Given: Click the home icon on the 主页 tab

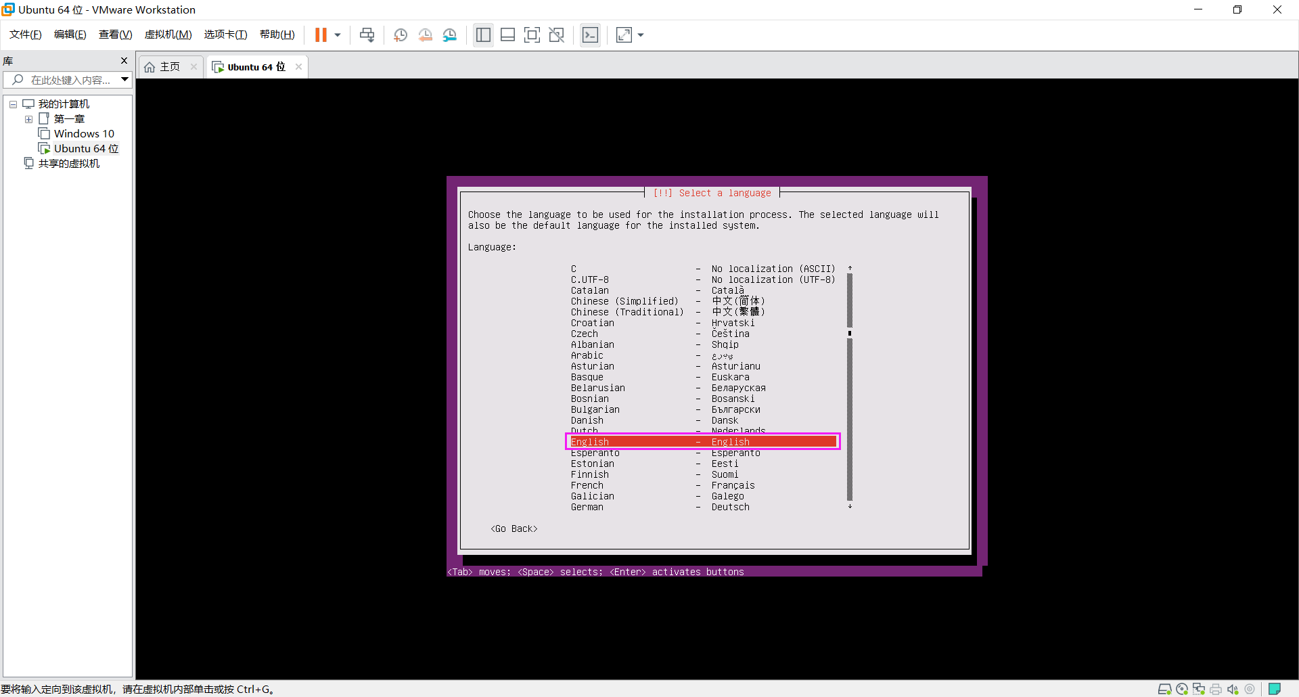Looking at the screenshot, I should (150, 67).
